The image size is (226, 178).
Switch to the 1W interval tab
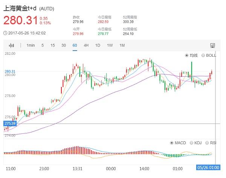tap(110, 45)
